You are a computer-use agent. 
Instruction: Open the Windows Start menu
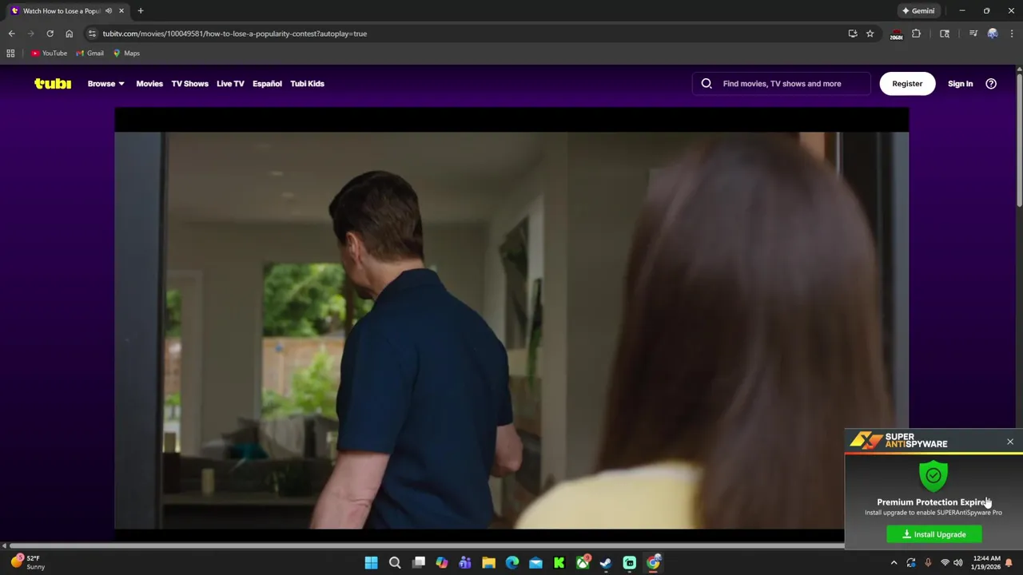click(371, 563)
